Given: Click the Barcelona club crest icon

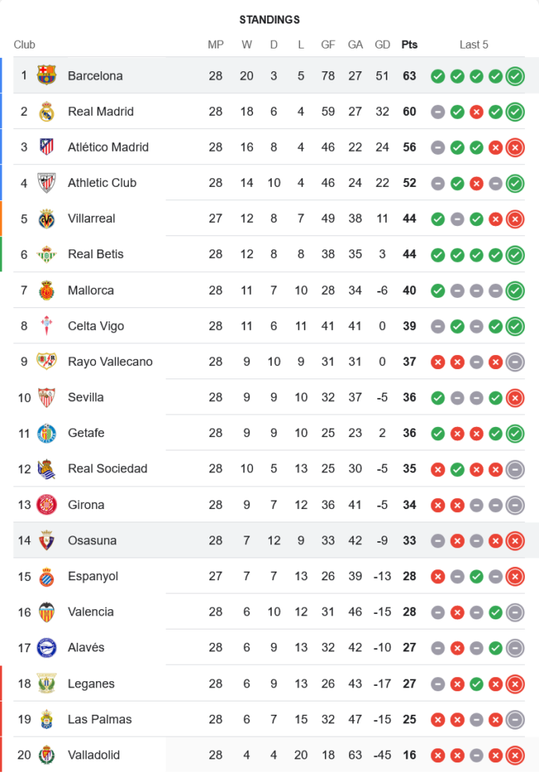Looking at the screenshot, I should coord(47,76).
